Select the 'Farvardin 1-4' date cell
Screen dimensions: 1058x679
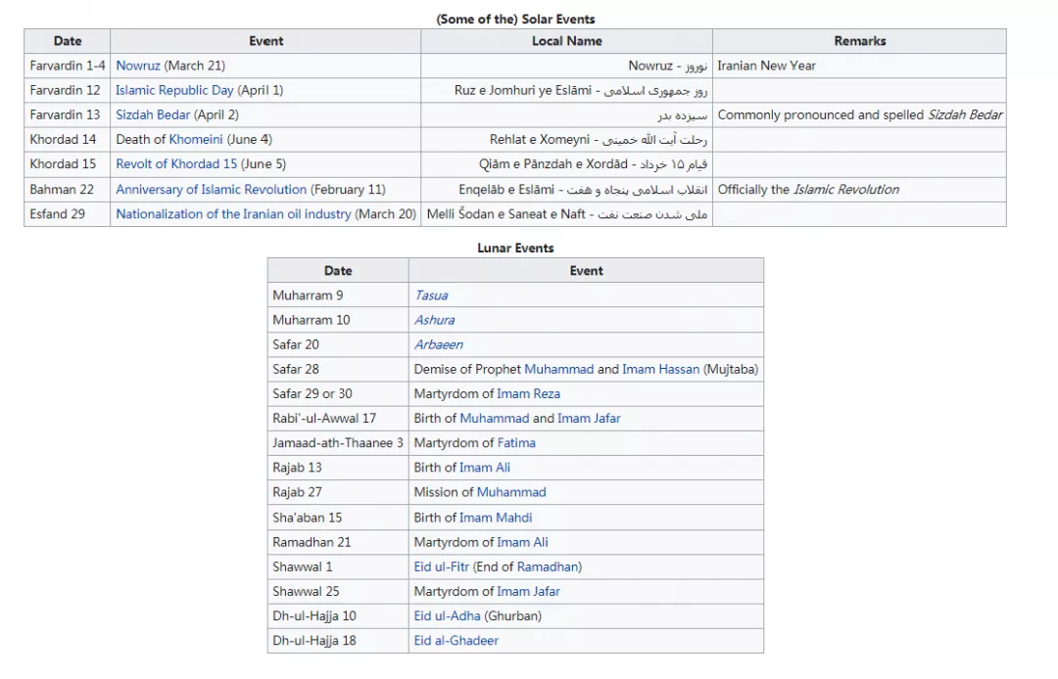coord(67,66)
